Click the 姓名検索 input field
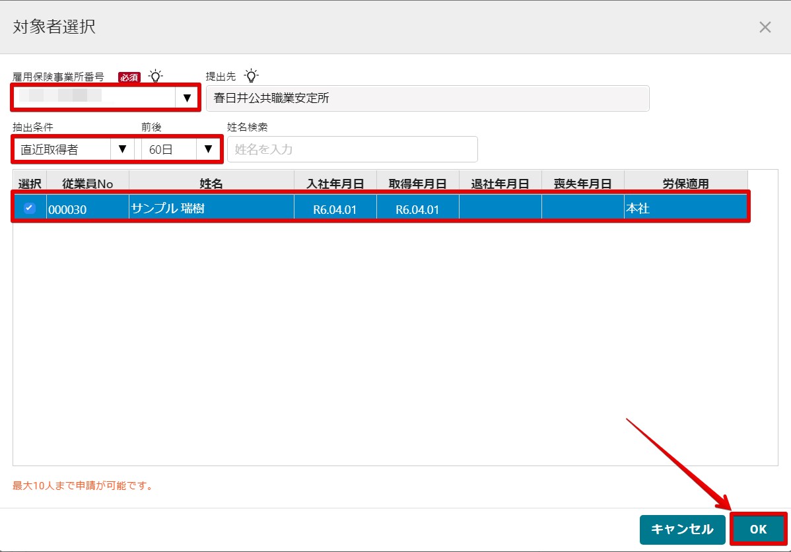791x552 pixels. pos(352,149)
